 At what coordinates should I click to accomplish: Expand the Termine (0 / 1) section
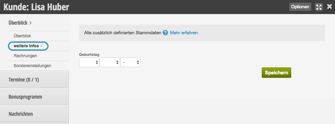pos(35,80)
